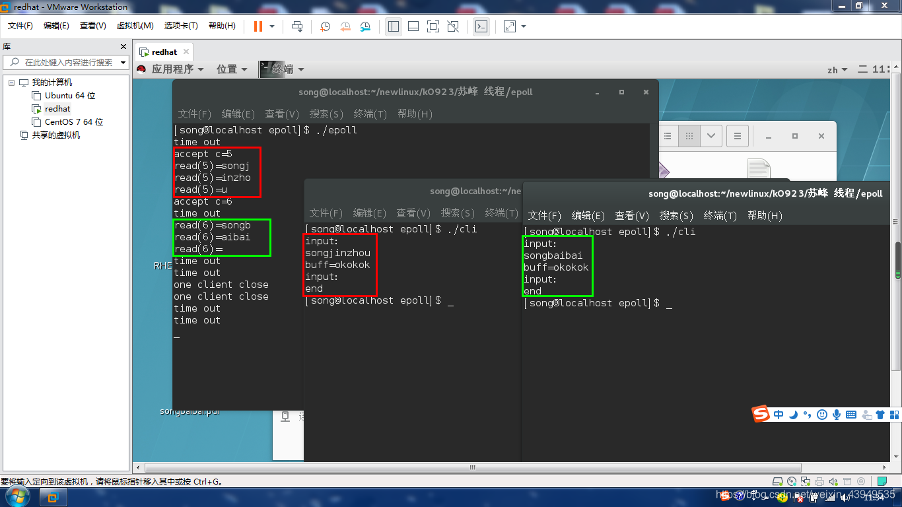Pause the virtual machine with the orange button

258,26
